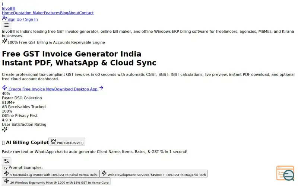Click Create Free Invoice Now link
298x186 pixels.
click(x=31, y=89)
